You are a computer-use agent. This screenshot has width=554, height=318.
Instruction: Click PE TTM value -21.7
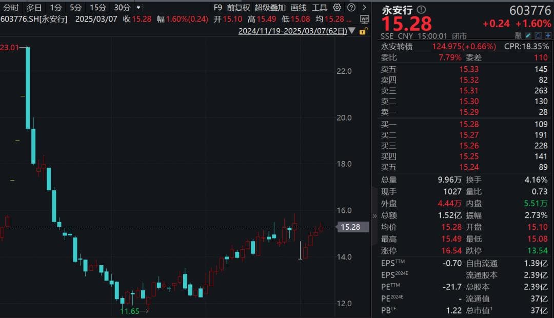click(x=452, y=287)
